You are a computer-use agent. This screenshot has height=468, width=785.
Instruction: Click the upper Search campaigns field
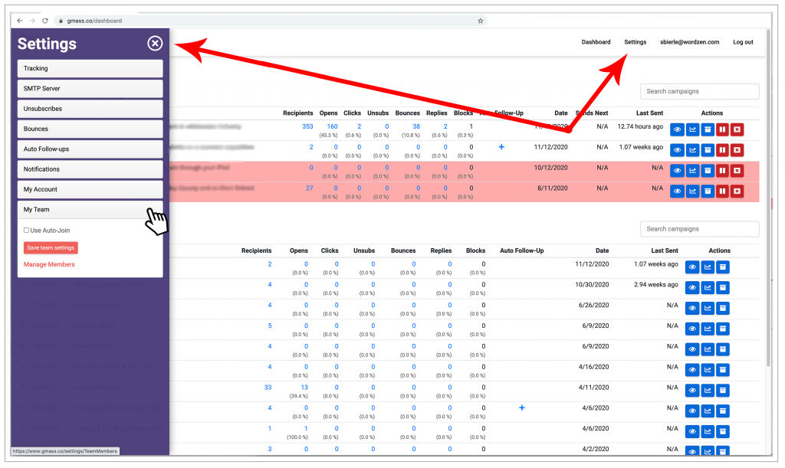click(699, 91)
